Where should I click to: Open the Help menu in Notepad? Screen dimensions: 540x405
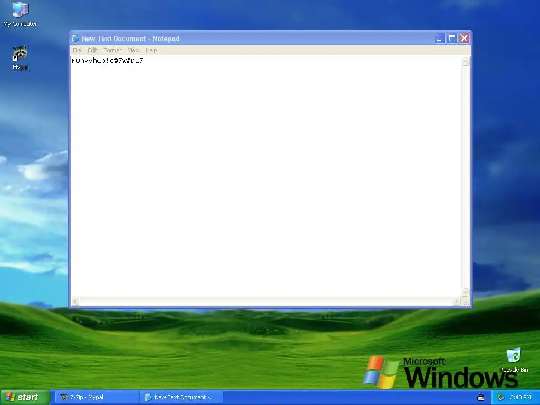pos(151,50)
